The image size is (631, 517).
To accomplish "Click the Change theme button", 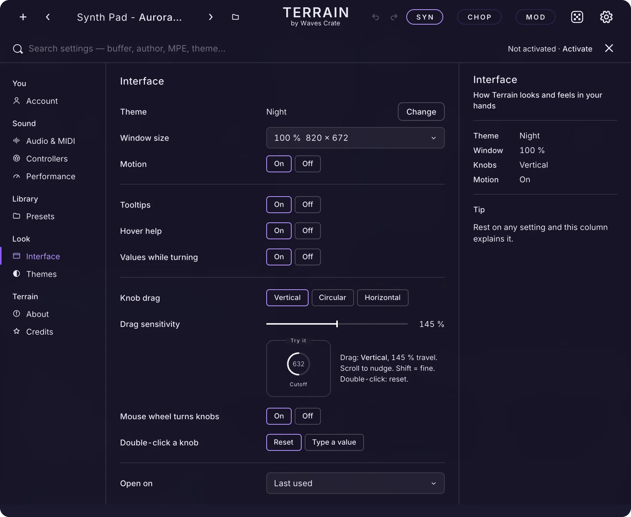I will click(x=421, y=112).
